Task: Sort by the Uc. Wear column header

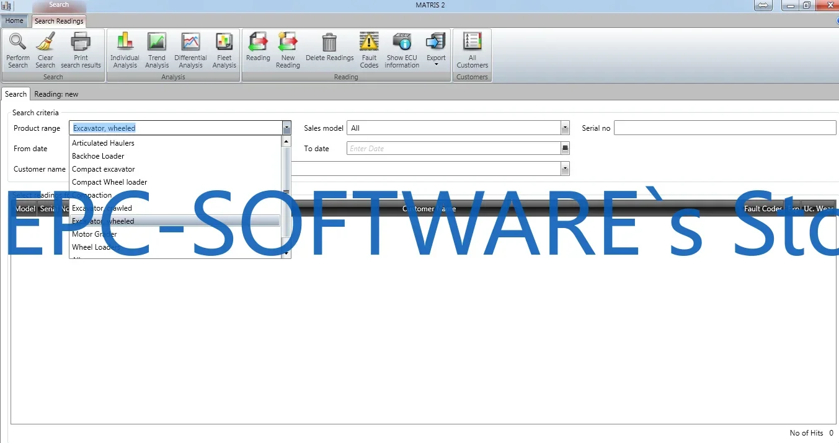Action: click(819, 209)
